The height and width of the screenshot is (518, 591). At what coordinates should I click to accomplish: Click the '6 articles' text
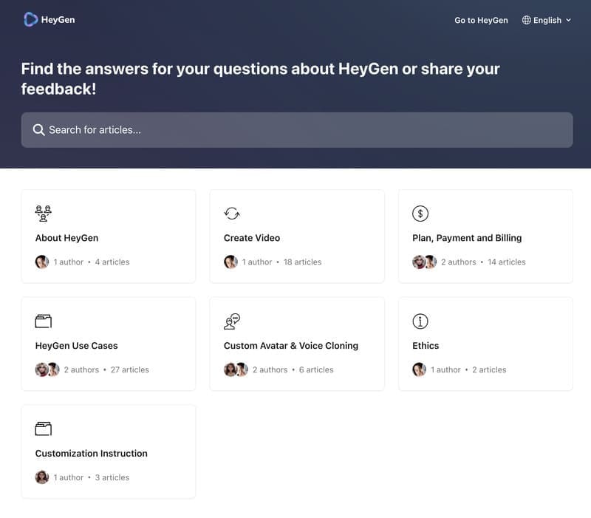316,369
